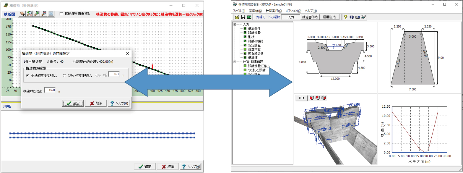Switch to 図面生成 mode

(x=329, y=17)
